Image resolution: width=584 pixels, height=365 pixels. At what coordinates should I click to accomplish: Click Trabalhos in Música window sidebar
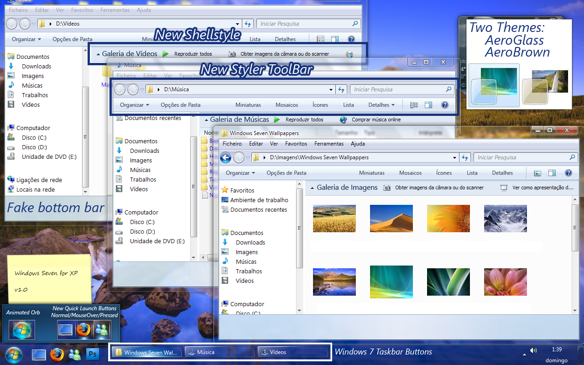pyautogui.click(x=143, y=179)
